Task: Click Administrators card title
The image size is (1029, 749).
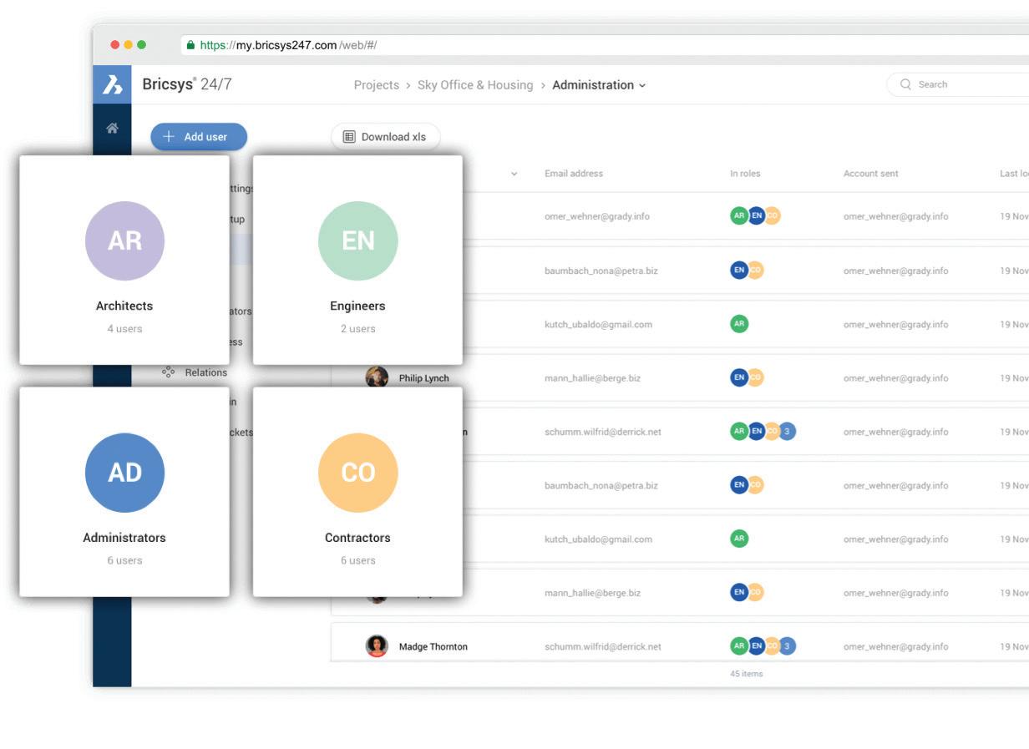Action: [124, 538]
